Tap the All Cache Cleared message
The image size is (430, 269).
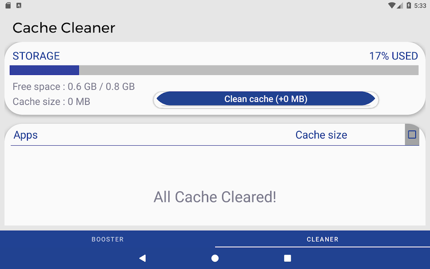tap(215, 197)
